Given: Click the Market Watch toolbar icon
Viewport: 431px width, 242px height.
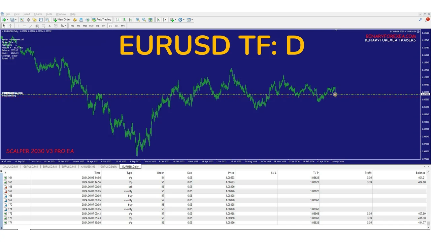Looking at the screenshot, I should click(x=22, y=20).
